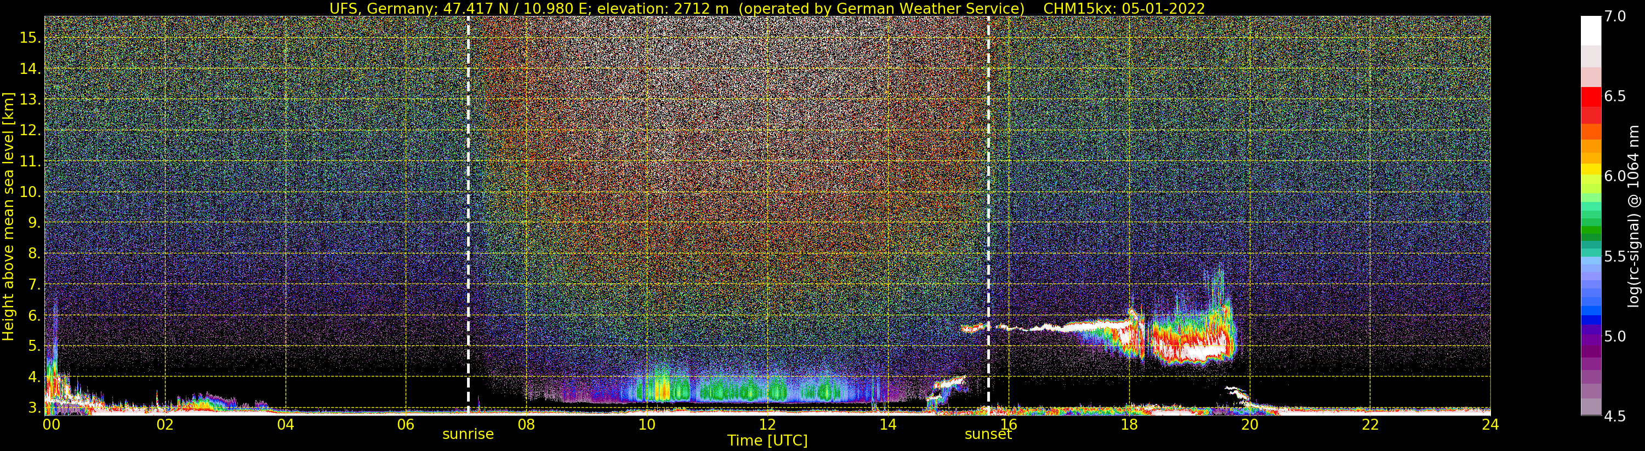Click the "16" hour tick on the time axis

click(x=1009, y=424)
